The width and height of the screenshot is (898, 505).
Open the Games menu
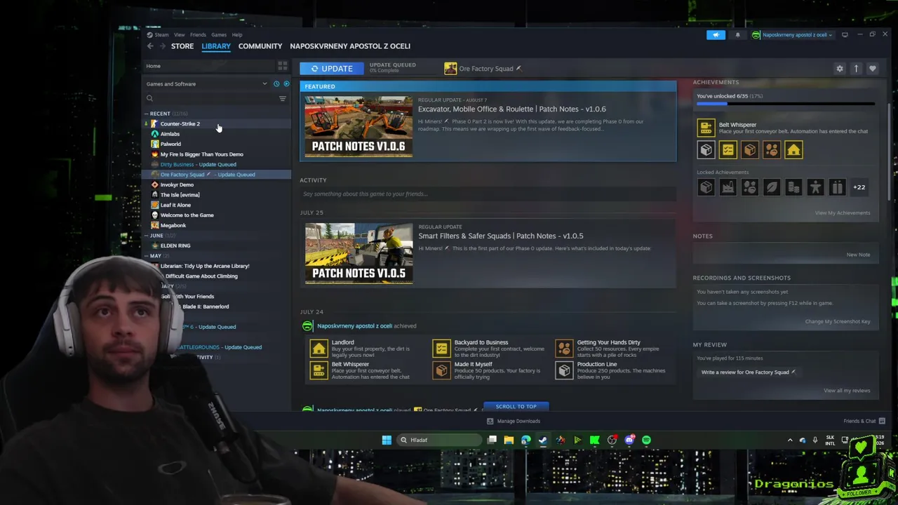[219, 35]
